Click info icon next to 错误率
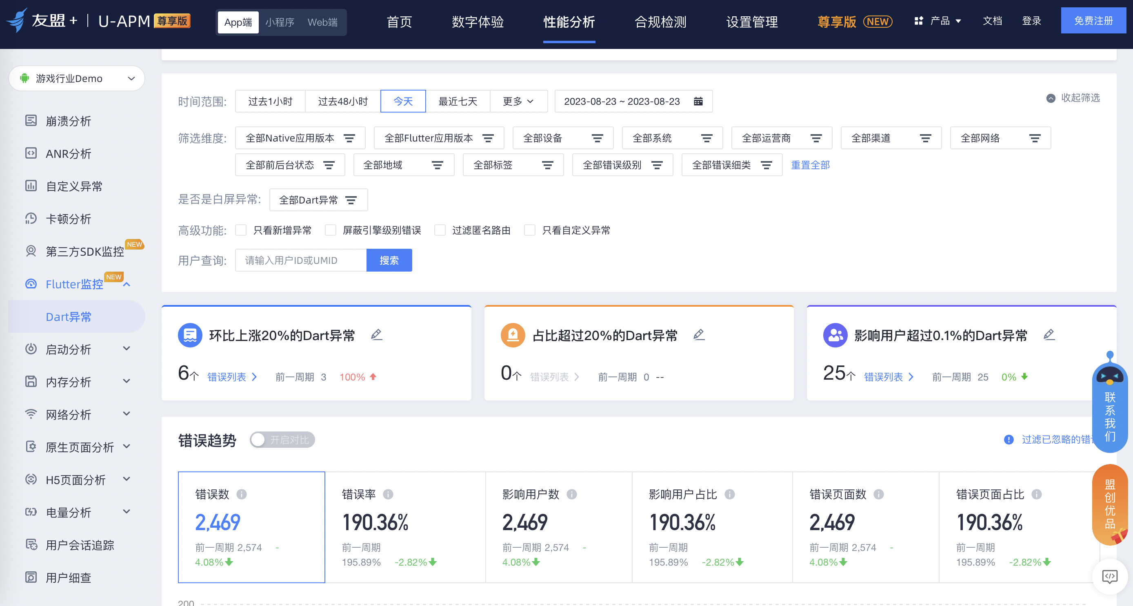1133x606 pixels. (x=388, y=494)
